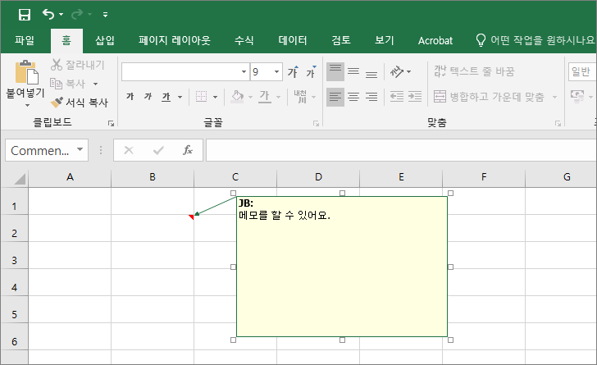The width and height of the screenshot is (597, 365).
Task: Switch to the 보기 tab
Action: click(384, 40)
